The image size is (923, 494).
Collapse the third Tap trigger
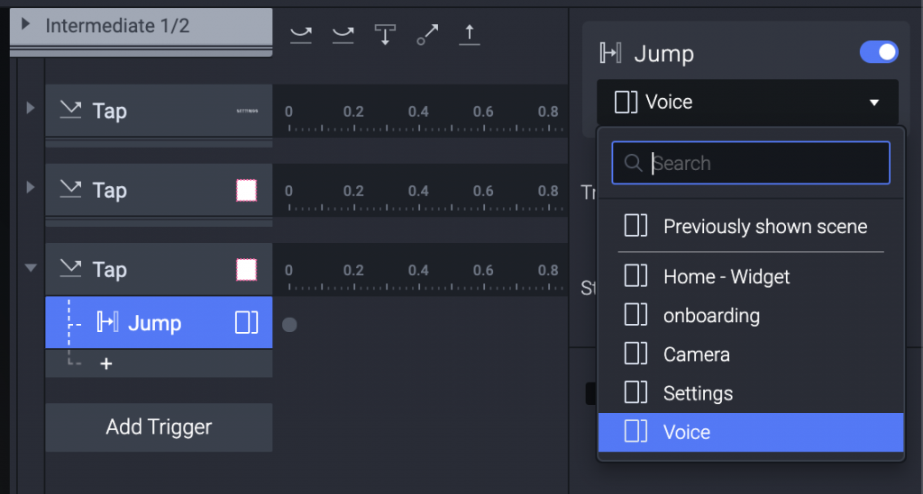tap(31, 267)
